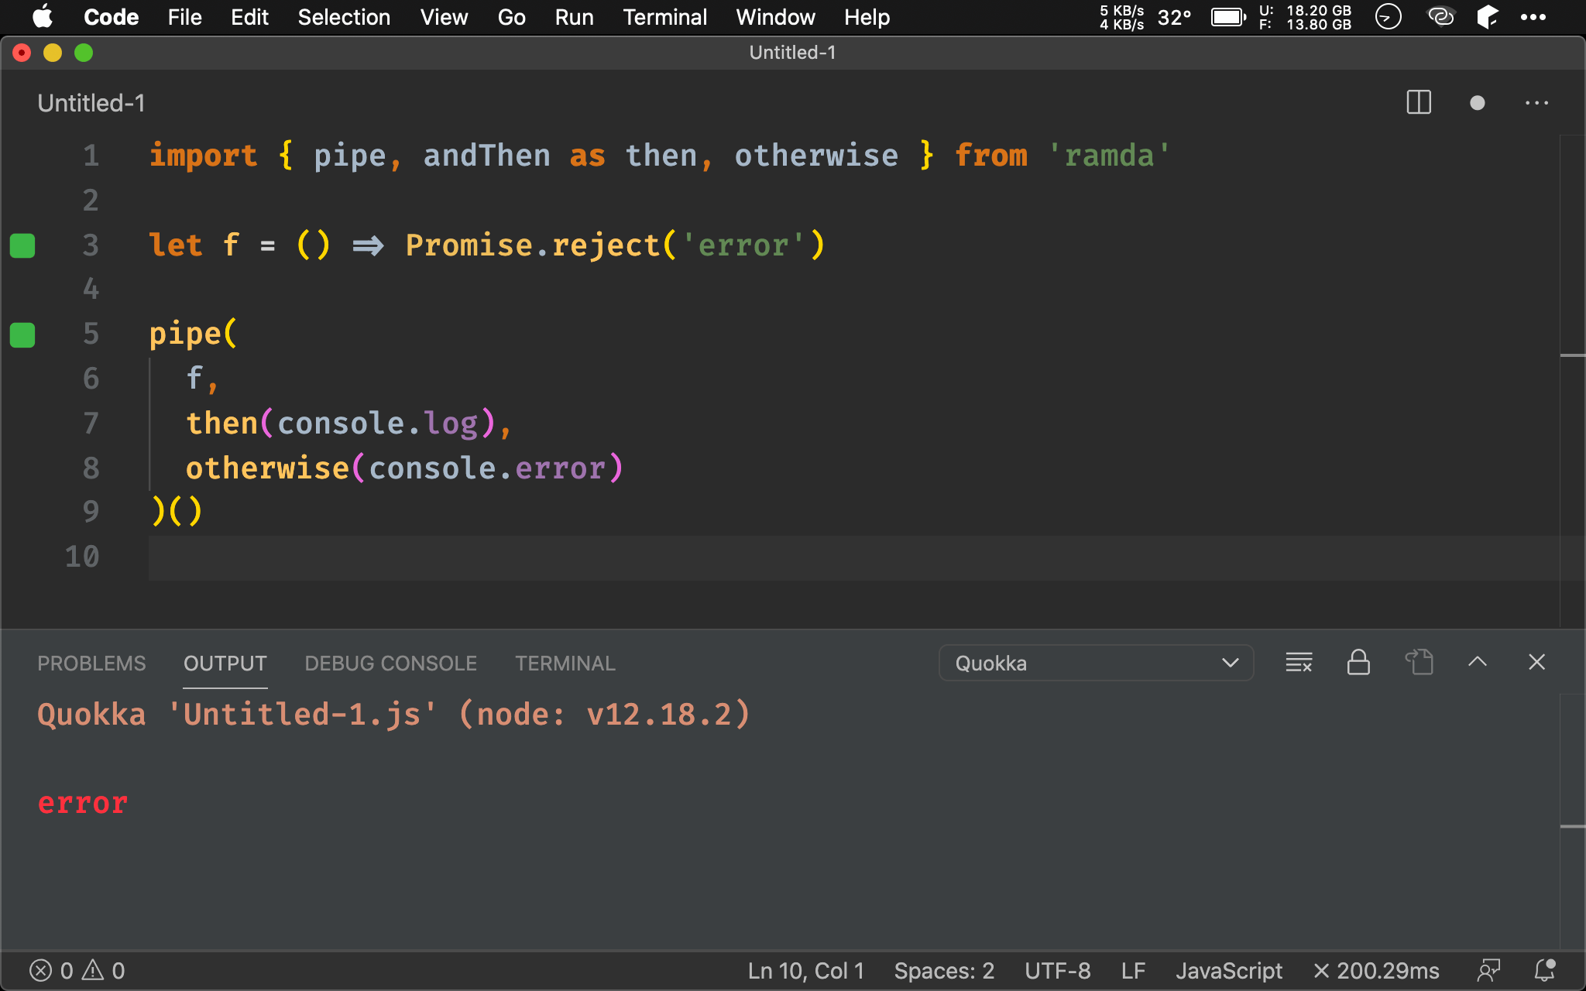1586x991 pixels.
Task: Open the menu bar overflow three dots
Action: 1533,17
